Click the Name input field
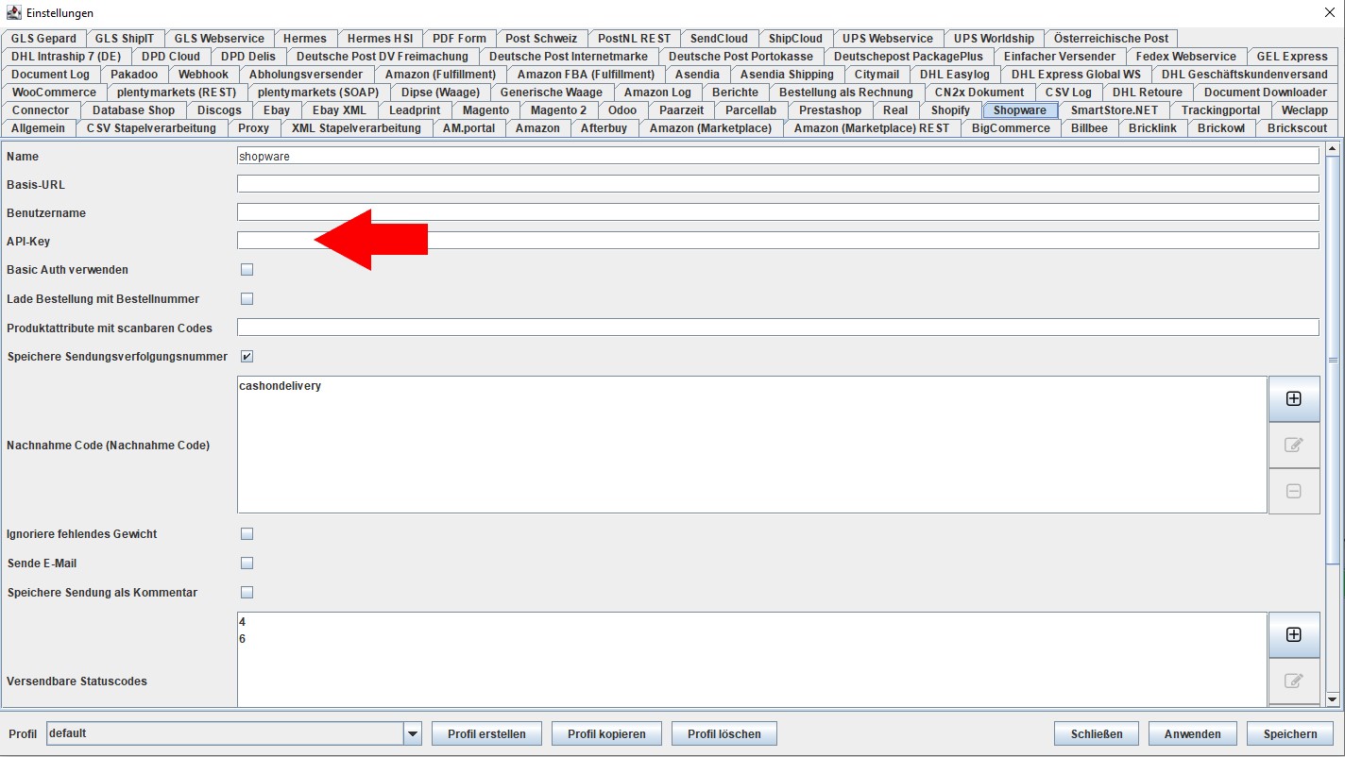The height and width of the screenshot is (757, 1345). pos(777,157)
